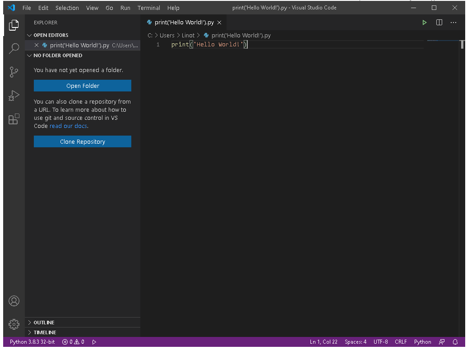The height and width of the screenshot is (350, 467).
Task: Open Source Control view
Action: pyautogui.click(x=14, y=72)
